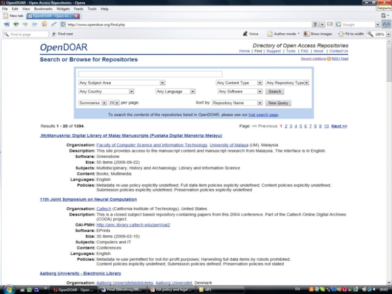Open the Sort by Repository Name dropdown

point(237,103)
